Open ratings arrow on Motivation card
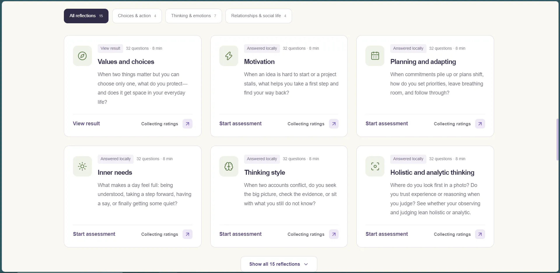The height and width of the screenshot is (273, 560). point(334,124)
